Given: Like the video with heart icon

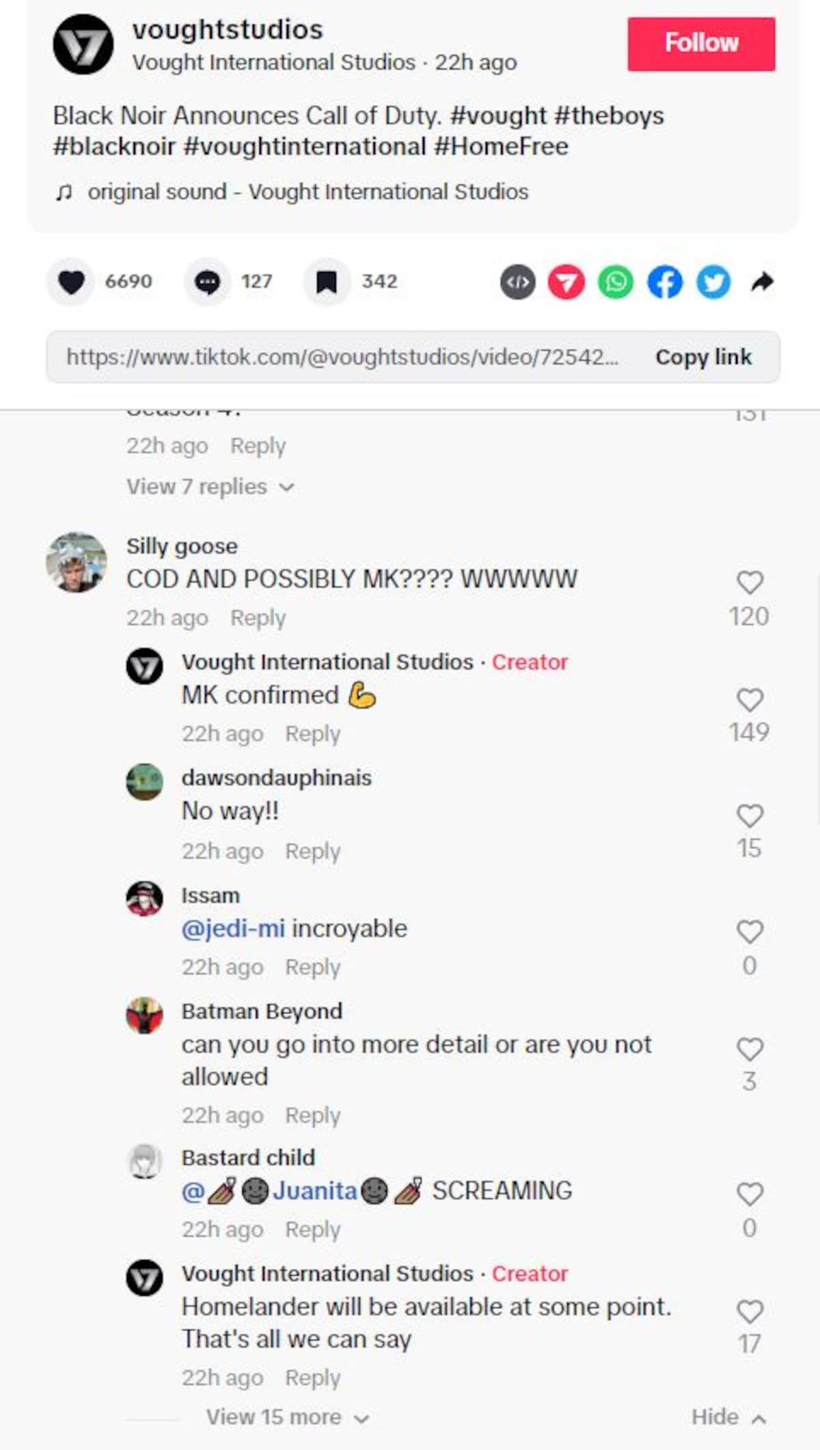Looking at the screenshot, I should (71, 282).
